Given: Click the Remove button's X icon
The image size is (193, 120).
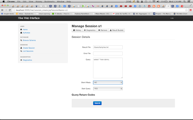Looking at the screenshot, I should [99, 30].
